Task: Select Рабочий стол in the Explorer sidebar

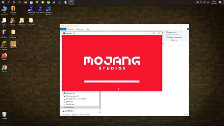Action: [69, 93]
